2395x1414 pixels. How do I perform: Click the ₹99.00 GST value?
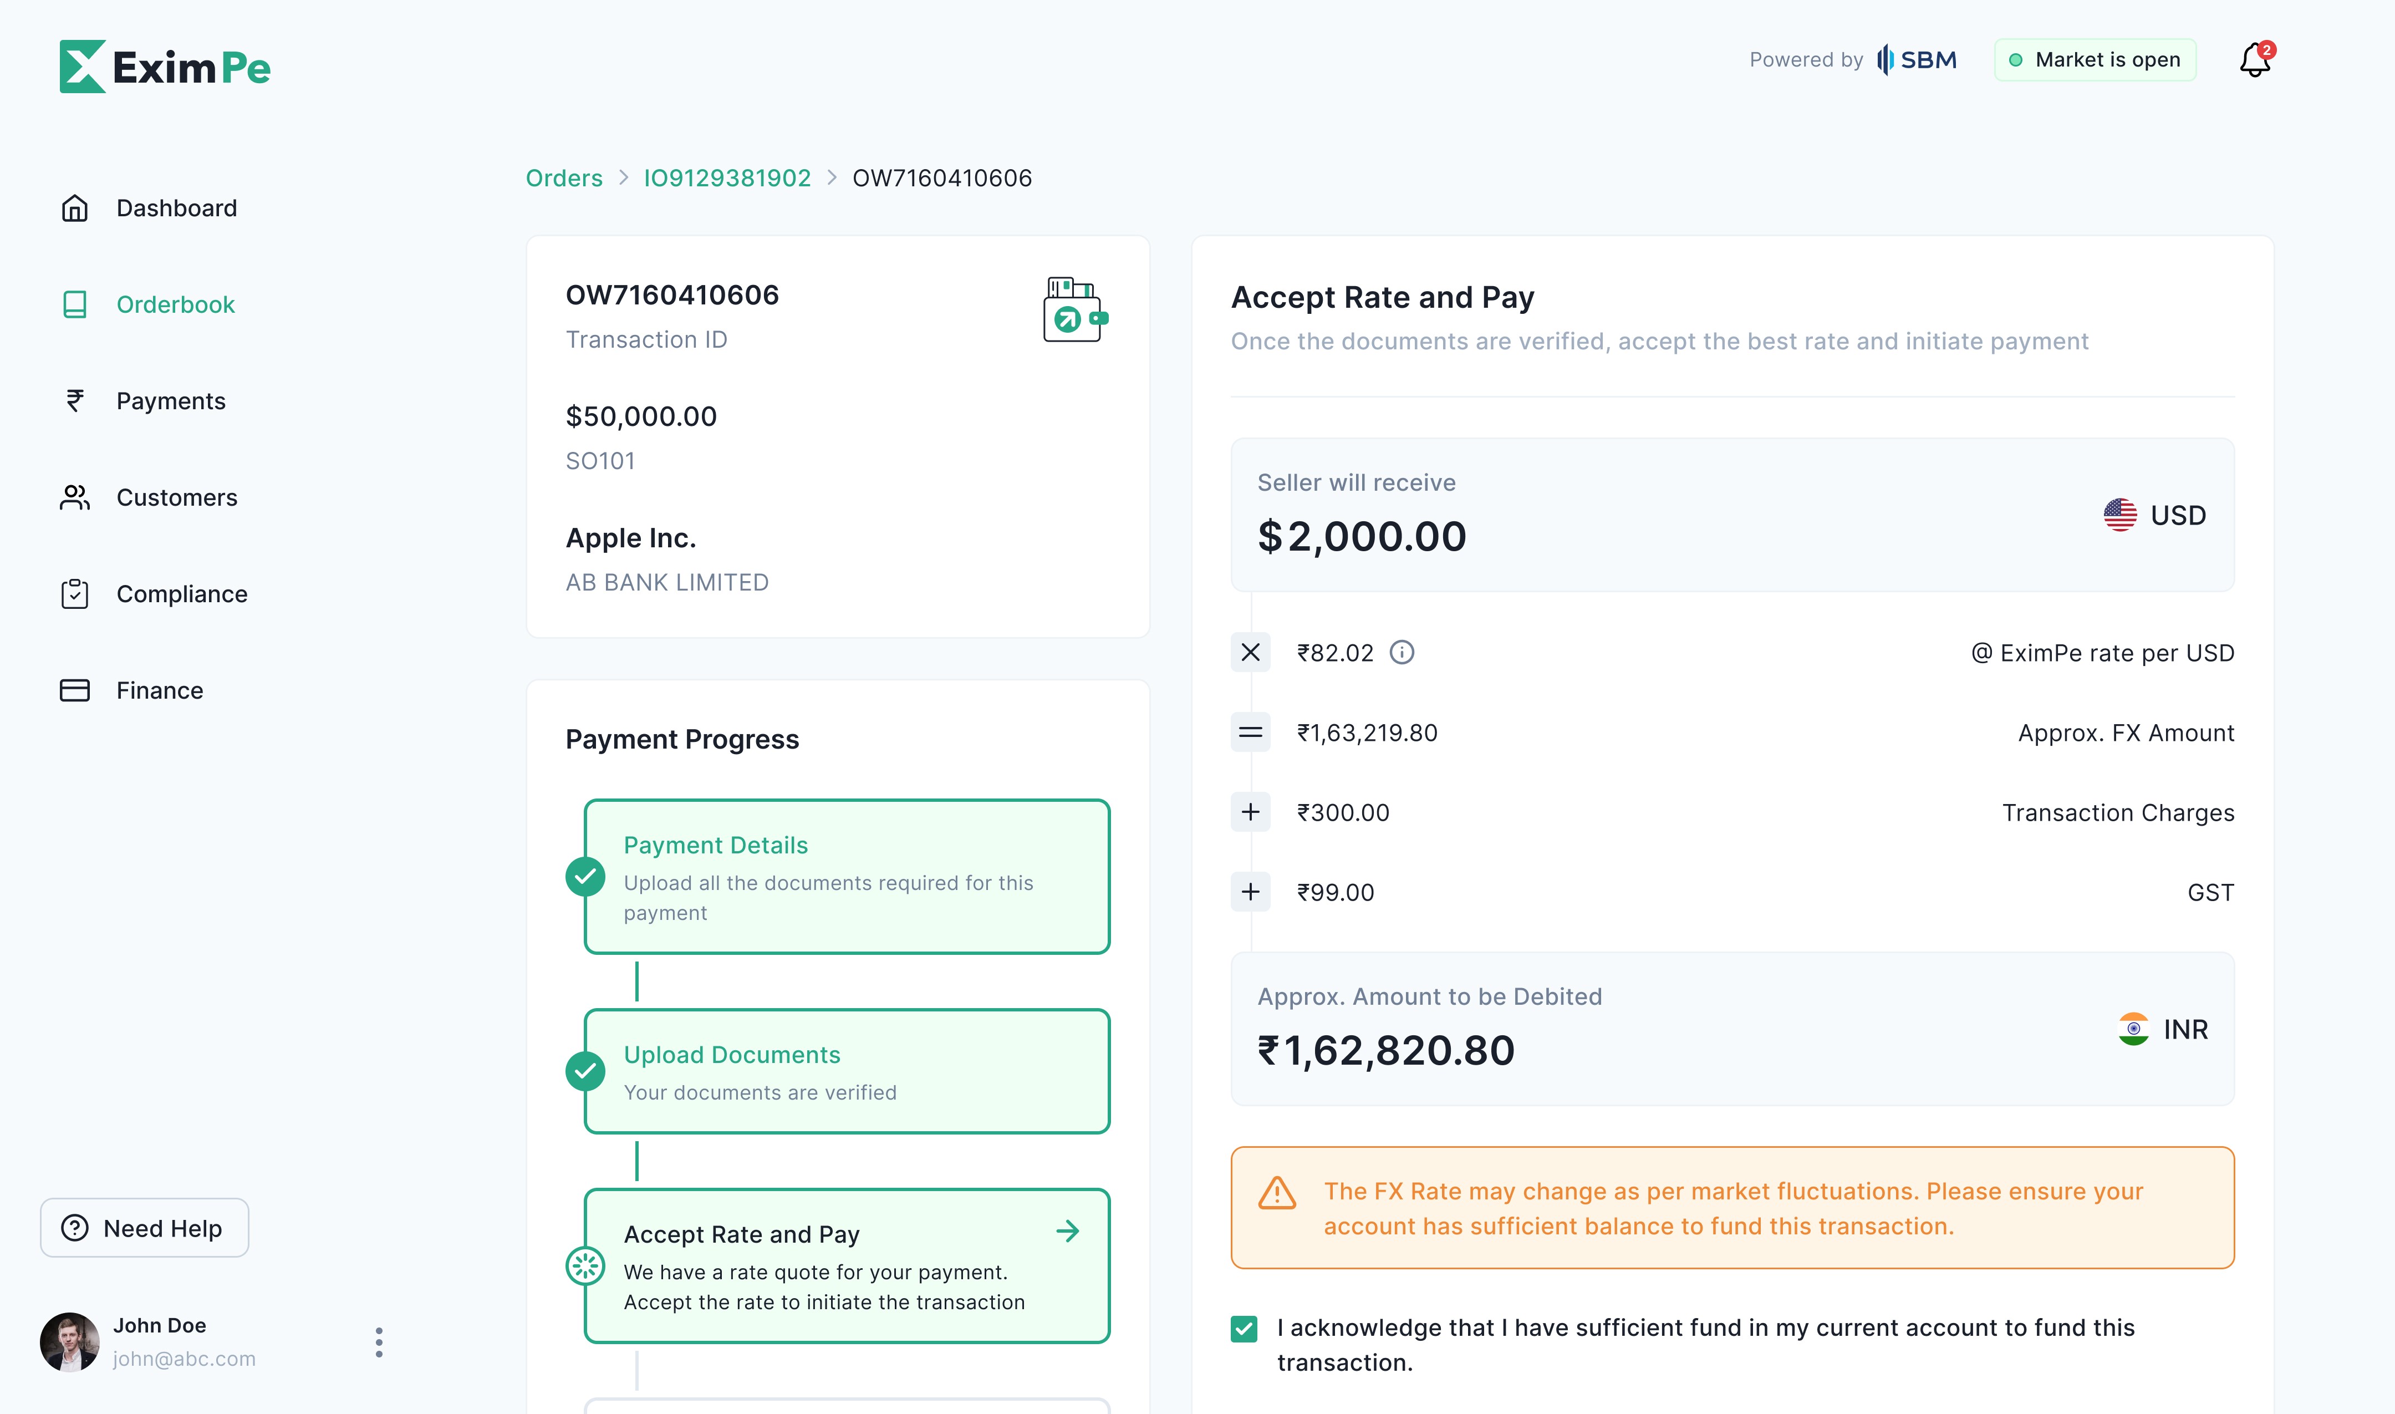[1336, 892]
